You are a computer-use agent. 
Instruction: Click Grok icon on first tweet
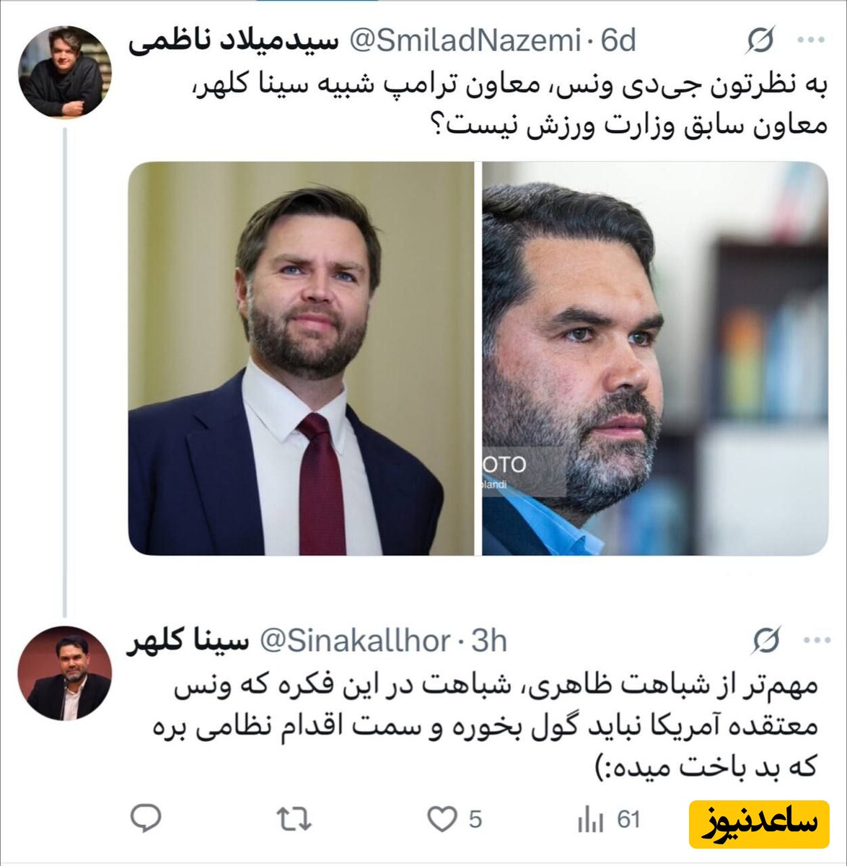point(760,42)
